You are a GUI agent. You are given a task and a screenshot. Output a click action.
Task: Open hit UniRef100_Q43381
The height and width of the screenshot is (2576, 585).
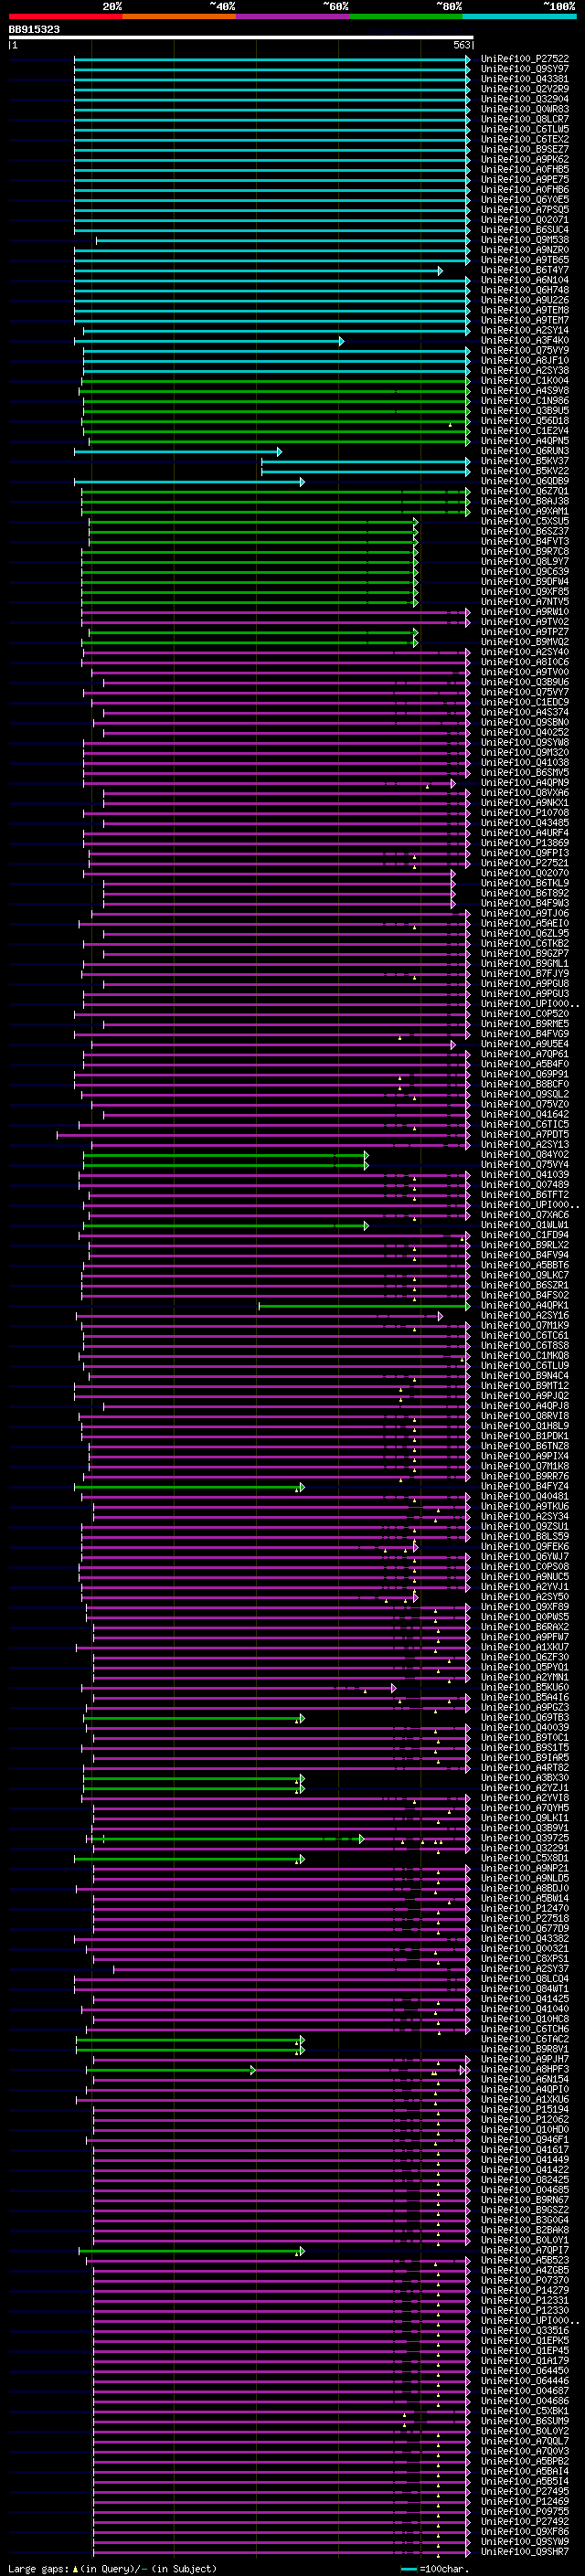pyautogui.click(x=525, y=79)
